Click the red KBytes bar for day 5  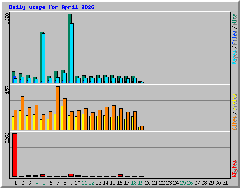[43, 175]
